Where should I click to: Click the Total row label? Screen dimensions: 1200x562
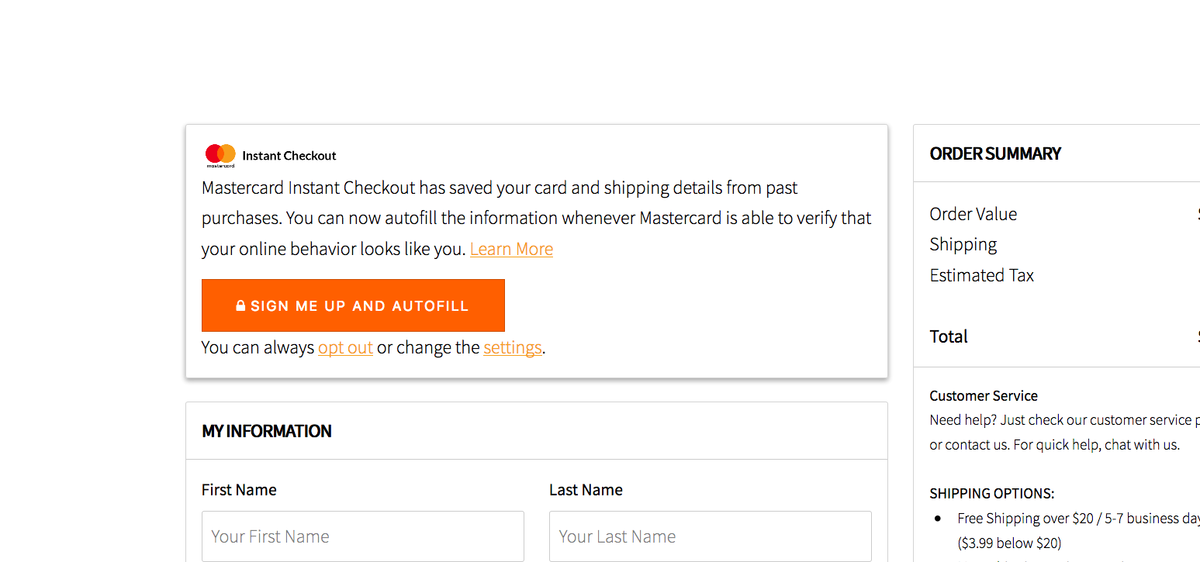[x=949, y=336]
